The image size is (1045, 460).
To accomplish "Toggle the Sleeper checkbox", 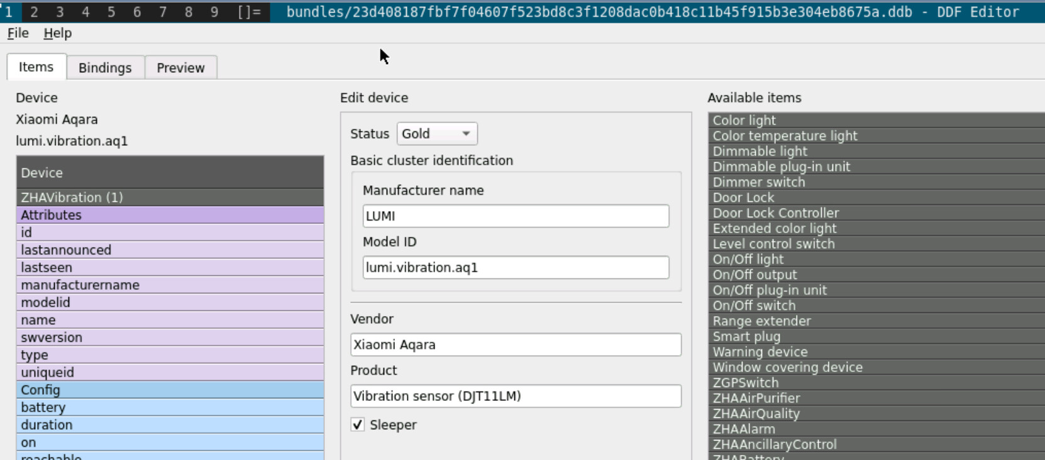I will point(358,425).
